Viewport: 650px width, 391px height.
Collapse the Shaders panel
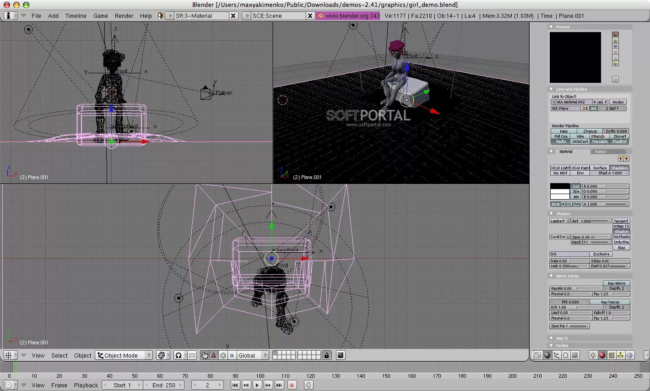[551, 214]
